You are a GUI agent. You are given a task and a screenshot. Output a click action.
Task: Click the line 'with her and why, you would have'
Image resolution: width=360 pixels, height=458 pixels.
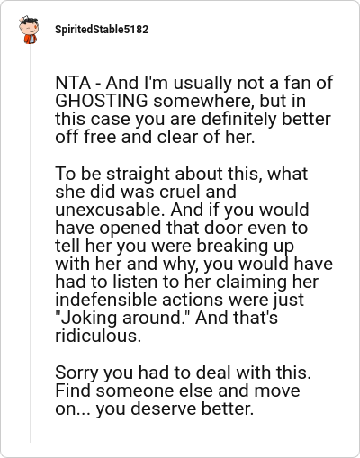tap(194, 264)
